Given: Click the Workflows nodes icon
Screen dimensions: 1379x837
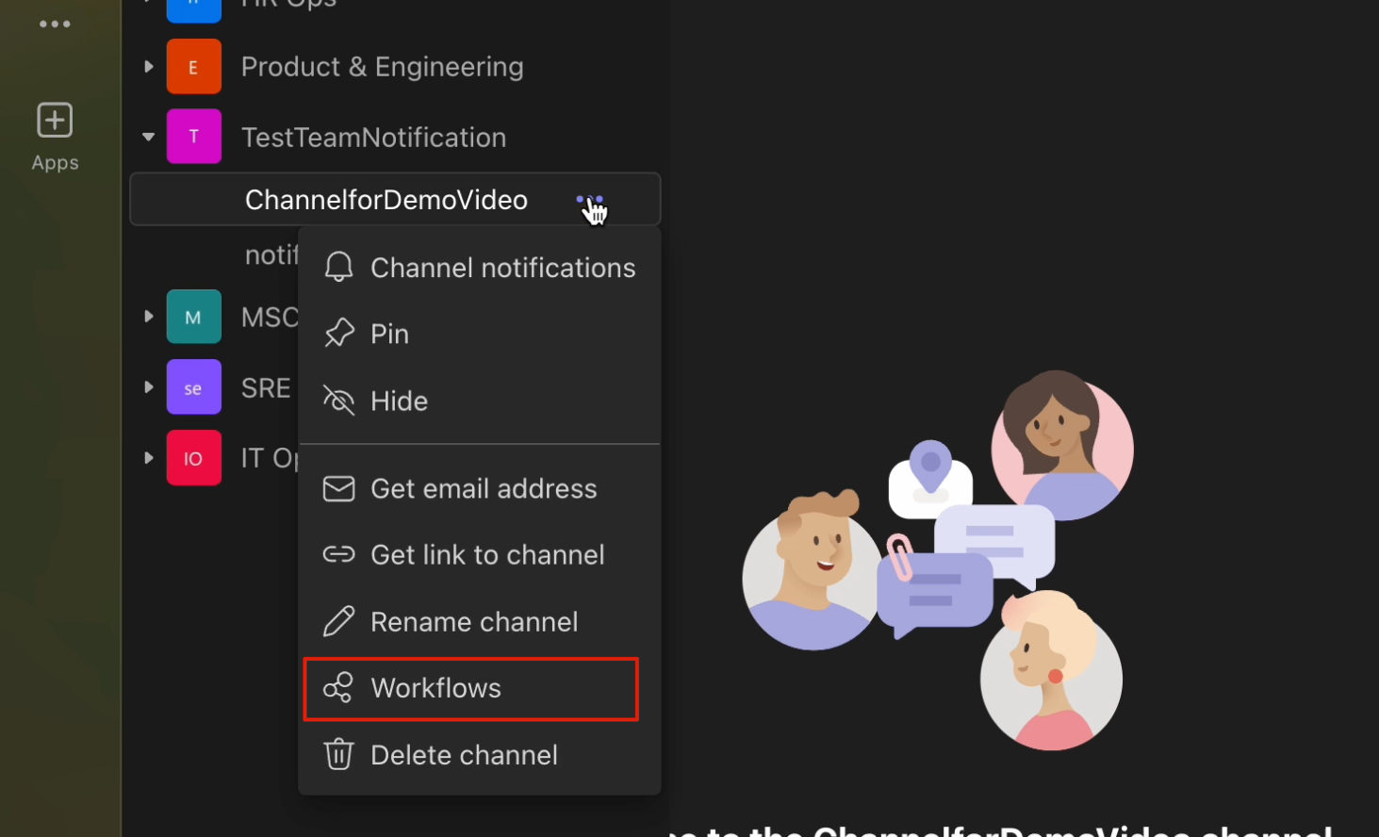Looking at the screenshot, I should click(x=338, y=688).
